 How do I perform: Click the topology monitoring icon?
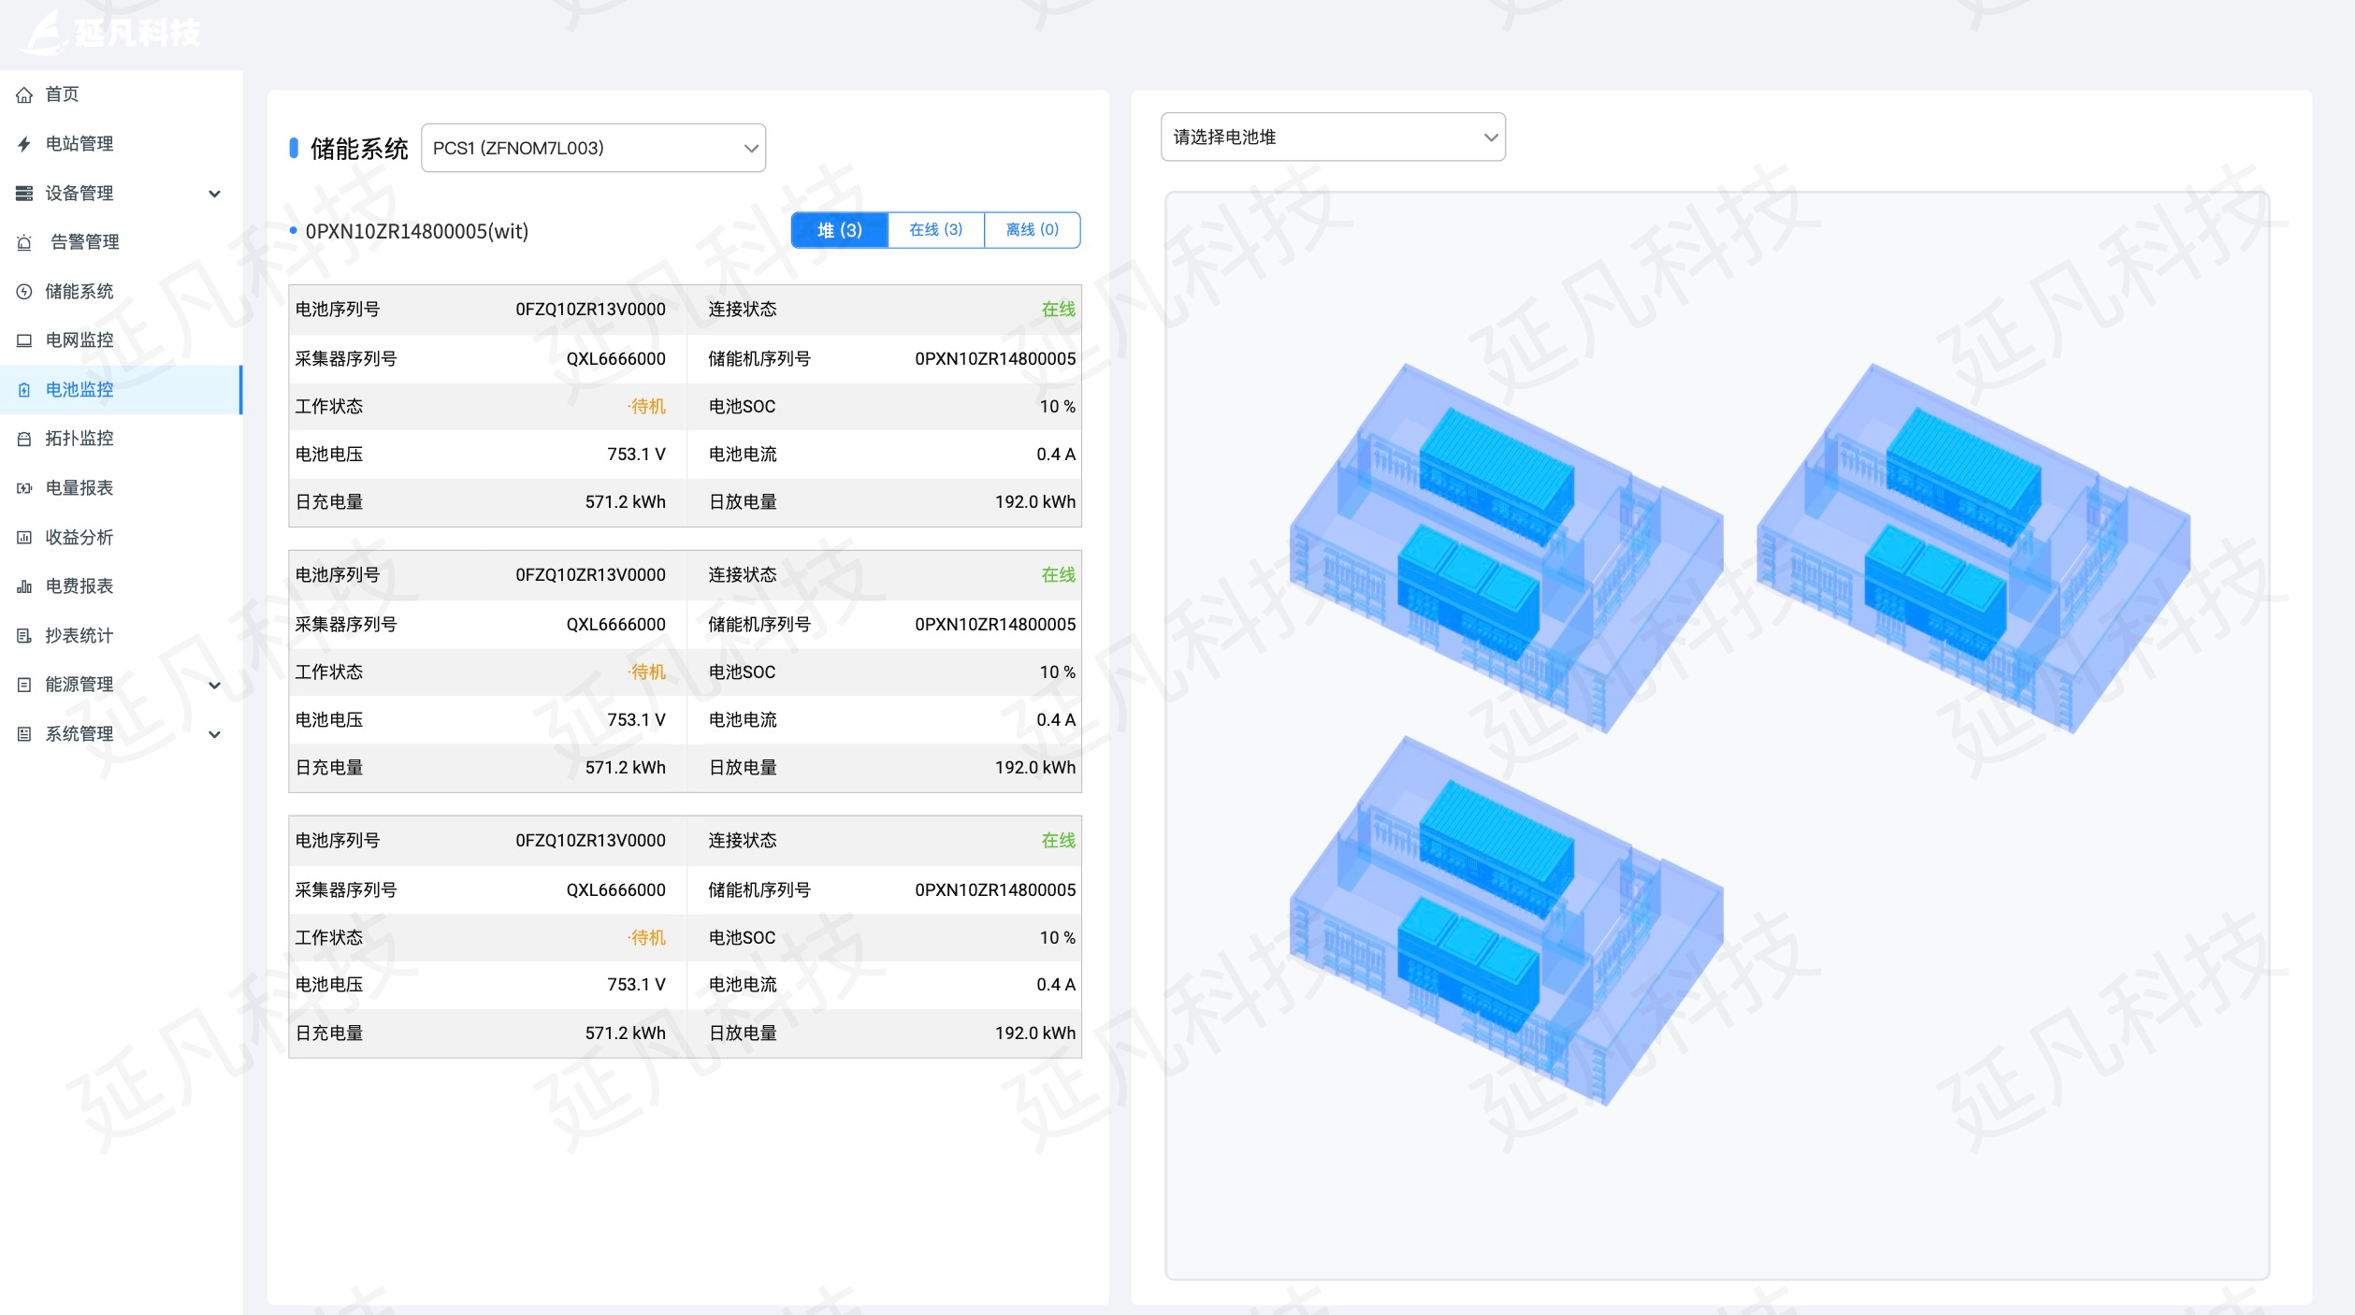click(x=24, y=439)
